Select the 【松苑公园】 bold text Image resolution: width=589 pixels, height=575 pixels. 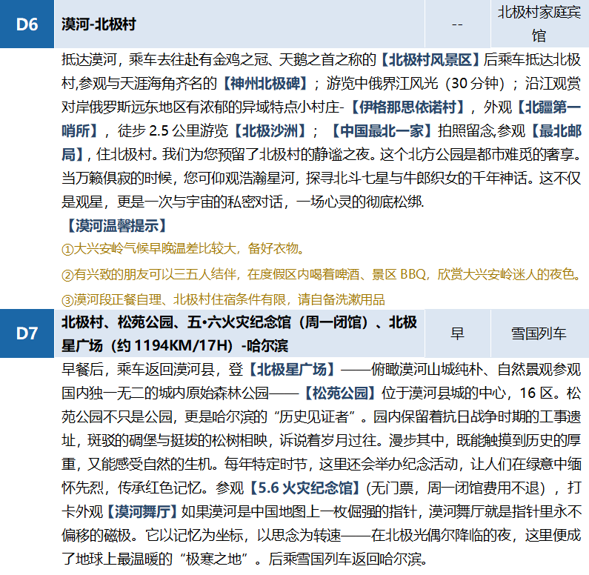click(339, 392)
